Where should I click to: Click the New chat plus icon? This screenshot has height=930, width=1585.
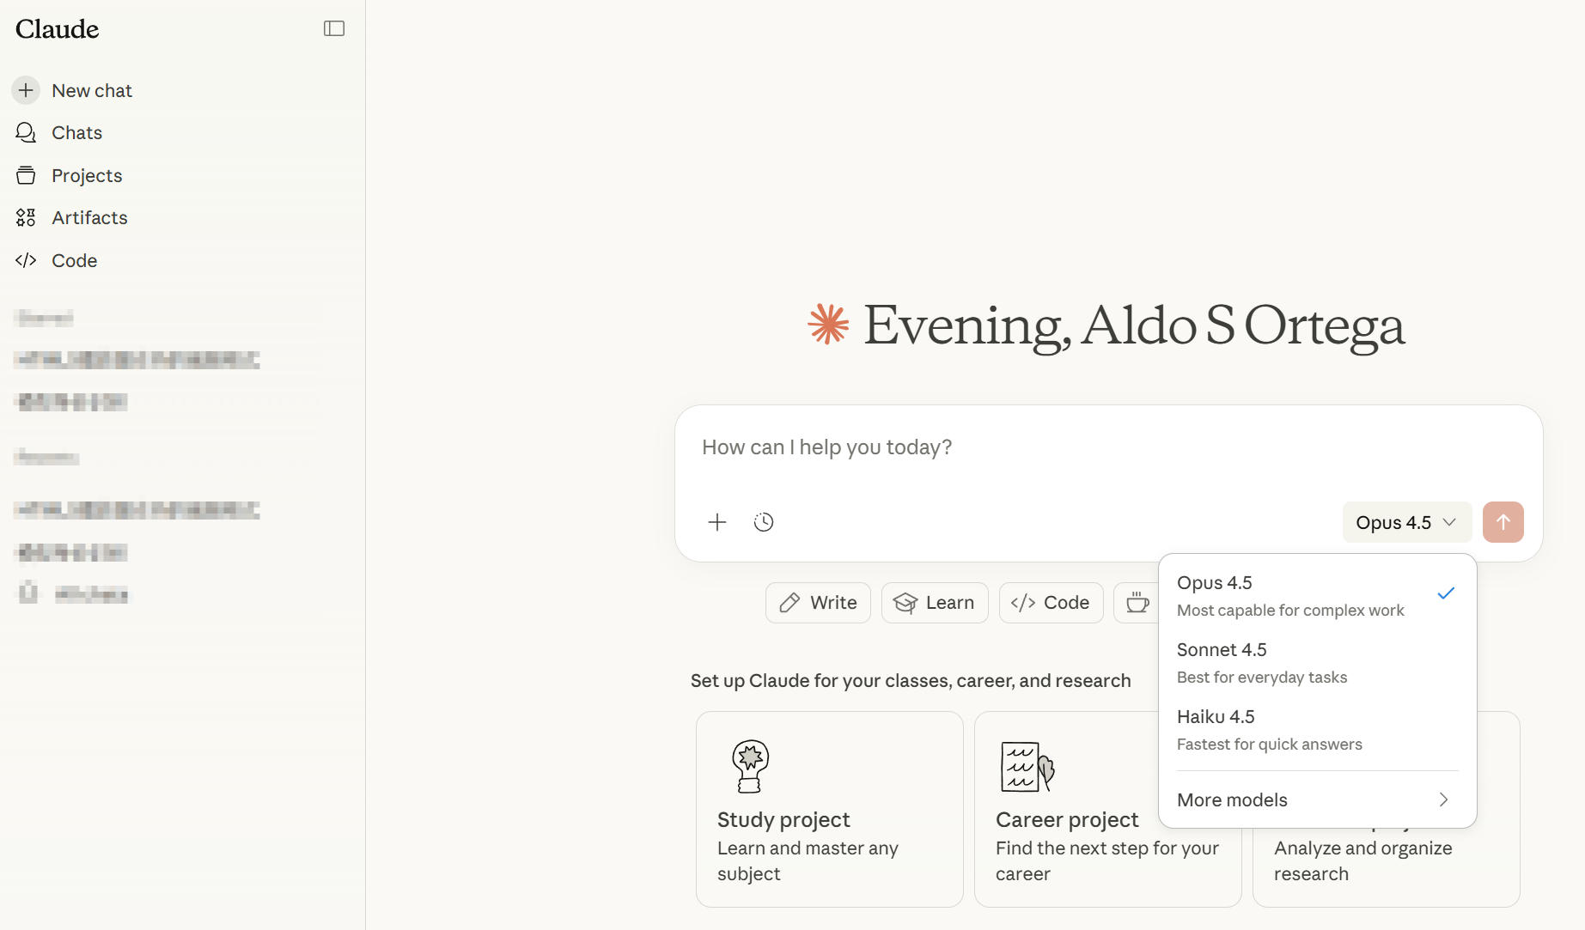pos(26,90)
